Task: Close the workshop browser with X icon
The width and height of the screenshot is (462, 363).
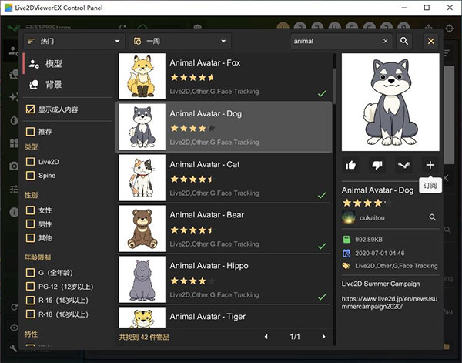Action: [430, 41]
